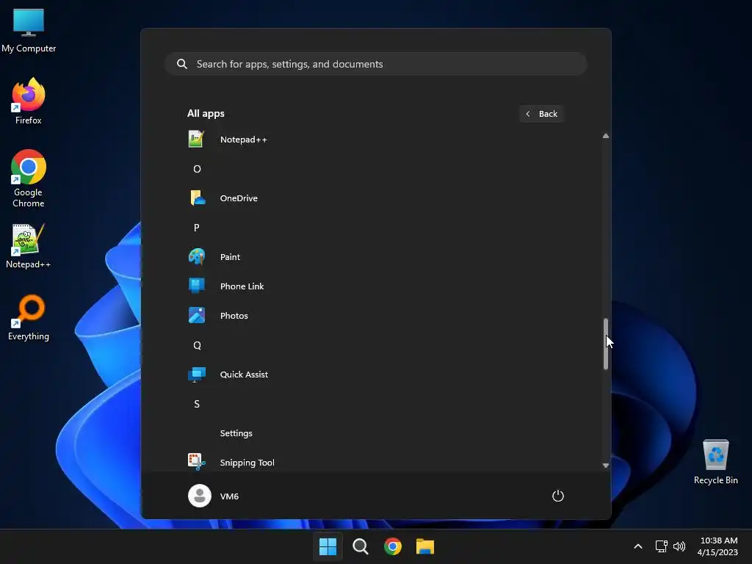
Task: Focus the search apps input field
Action: (x=375, y=64)
